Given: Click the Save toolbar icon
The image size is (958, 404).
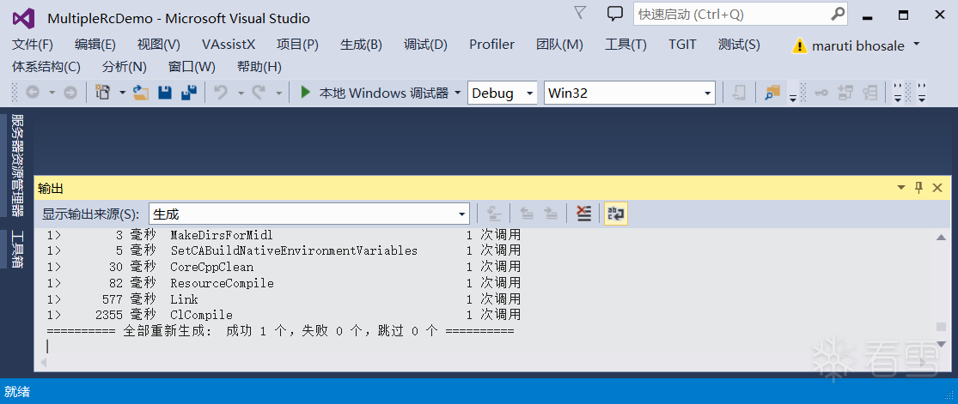Looking at the screenshot, I should click(165, 93).
